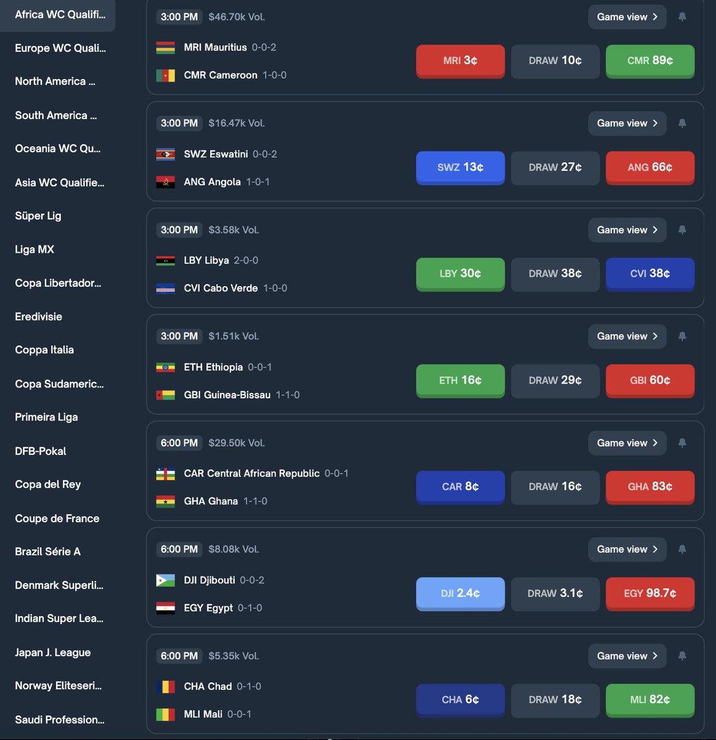Select DRAW 27¢ for Eswatini vs Angola

click(555, 167)
